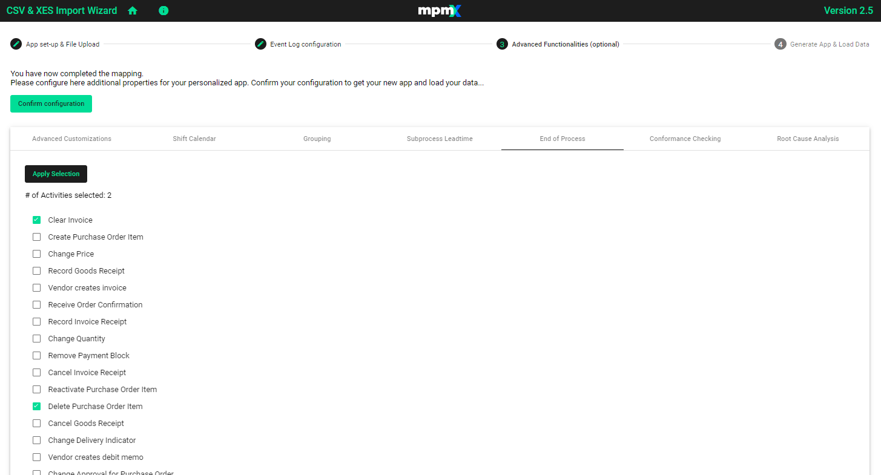
Task: Switch to Advanced Customizations tab
Action: pyautogui.click(x=71, y=139)
